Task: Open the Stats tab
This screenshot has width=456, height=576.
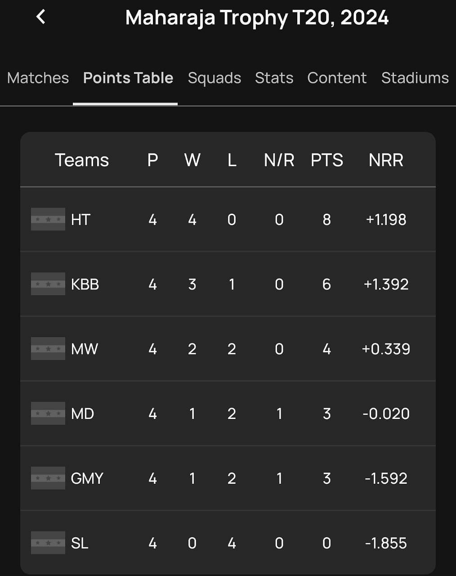Action: pos(274,78)
